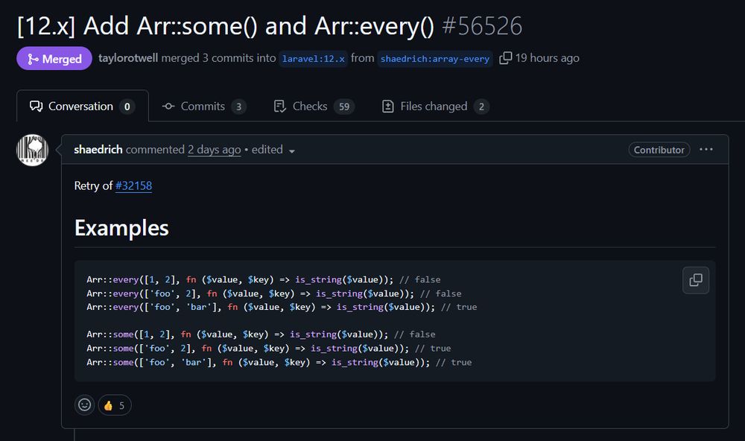The height and width of the screenshot is (441, 745).
Task: Click the Examples heading
Action: pos(121,228)
